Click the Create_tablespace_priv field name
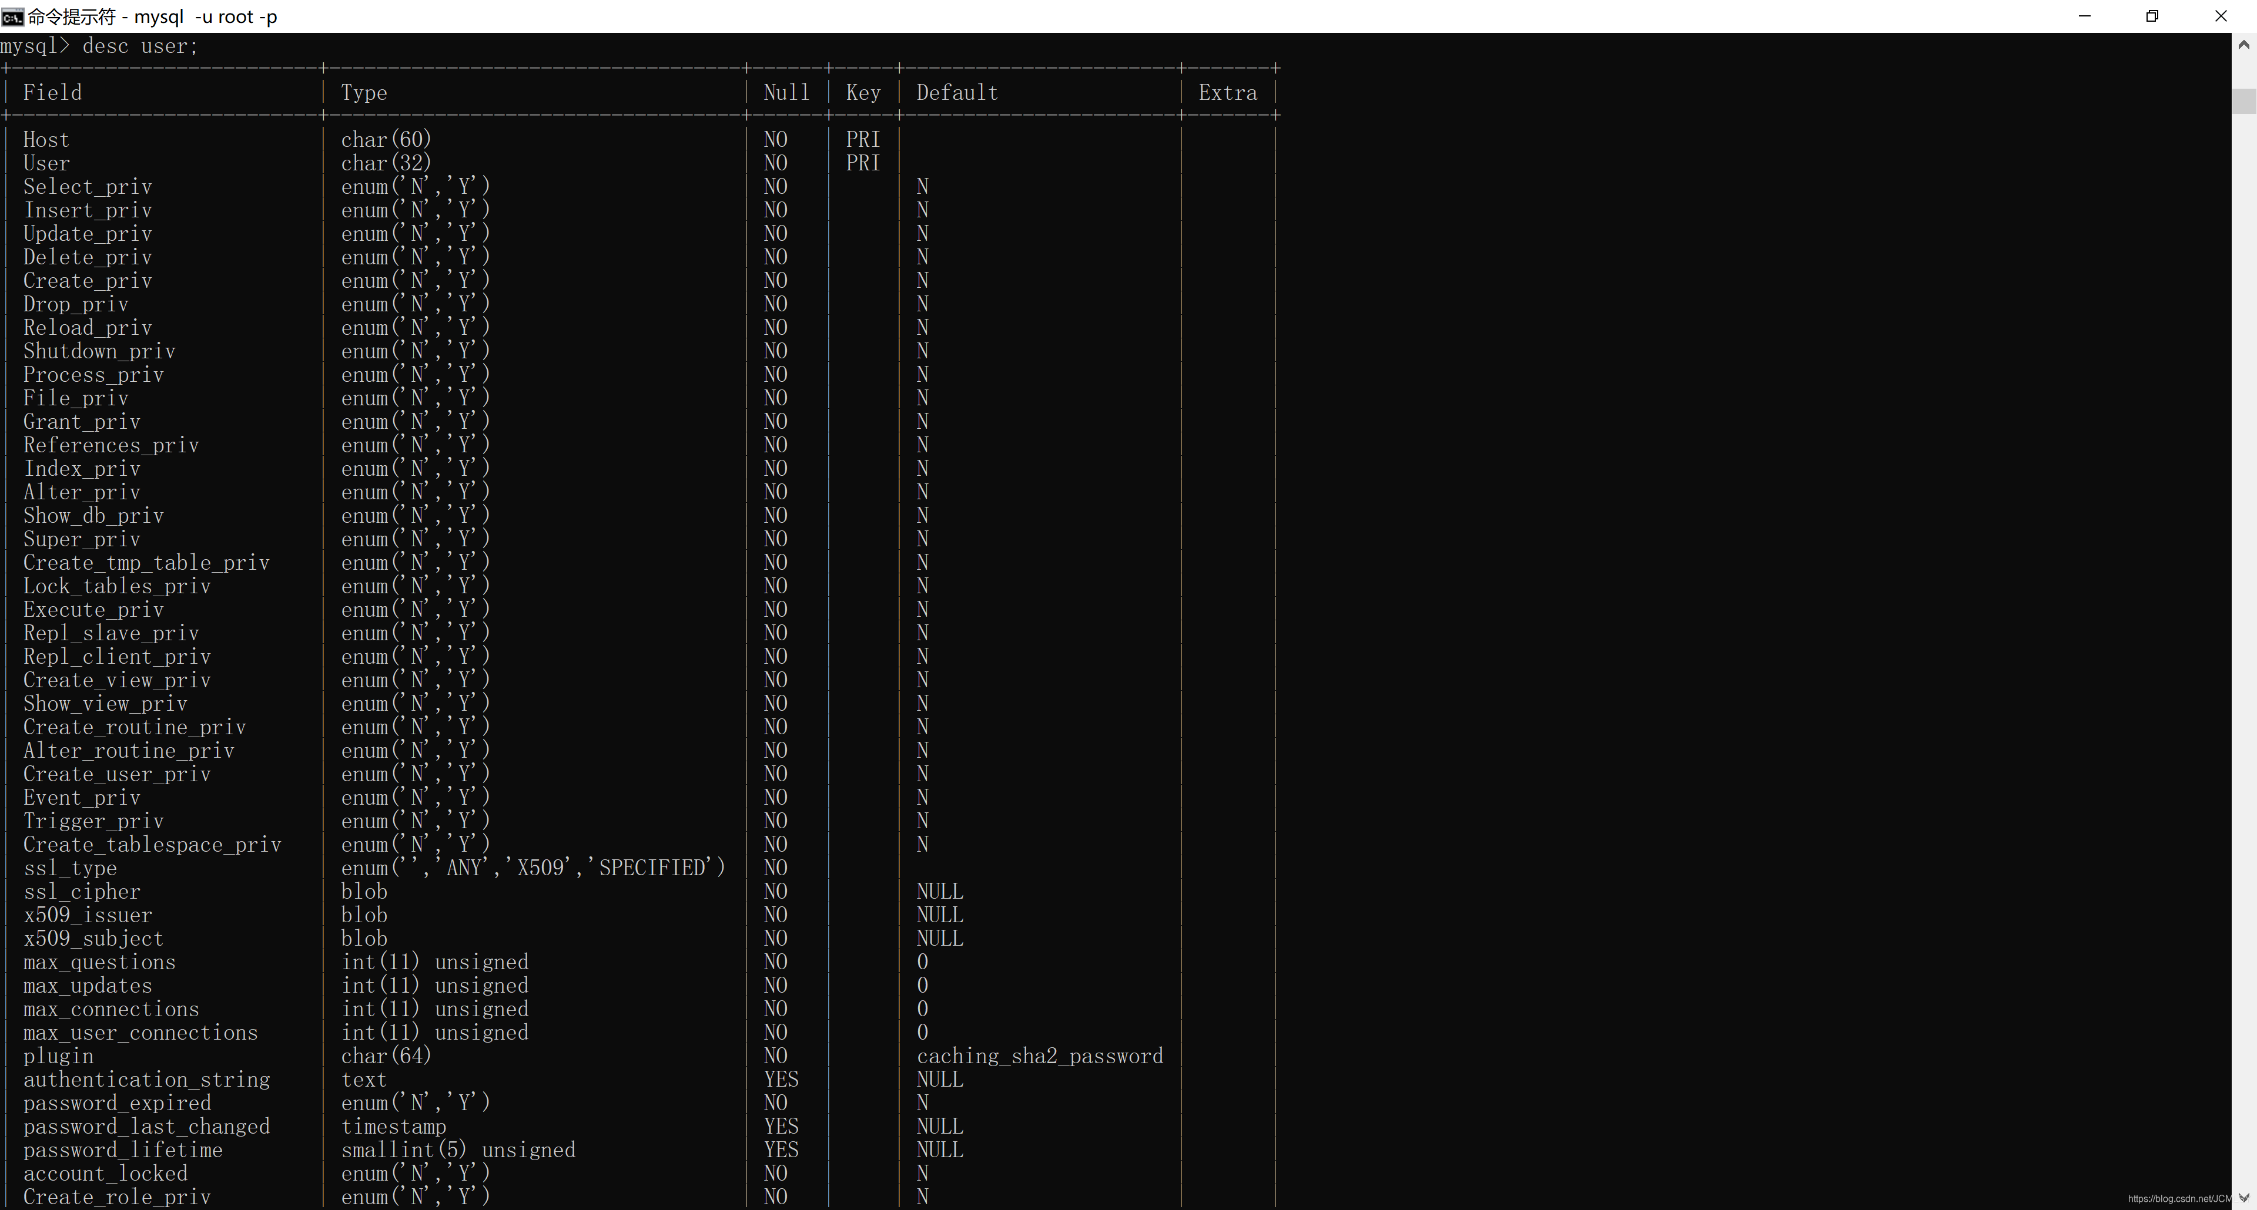2257x1210 pixels. click(152, 845)
